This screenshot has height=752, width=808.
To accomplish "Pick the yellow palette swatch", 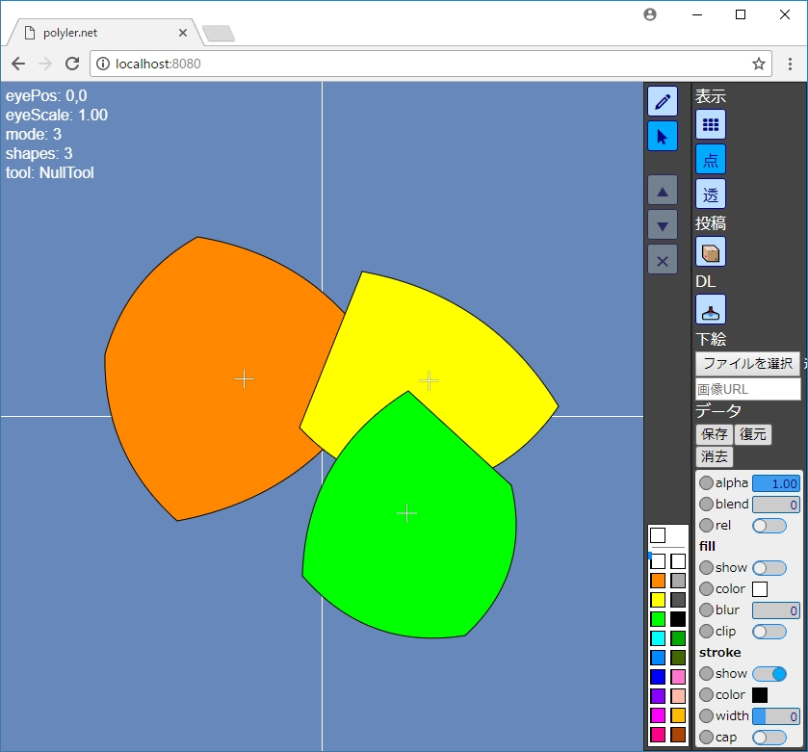I will tap(658, 600).
